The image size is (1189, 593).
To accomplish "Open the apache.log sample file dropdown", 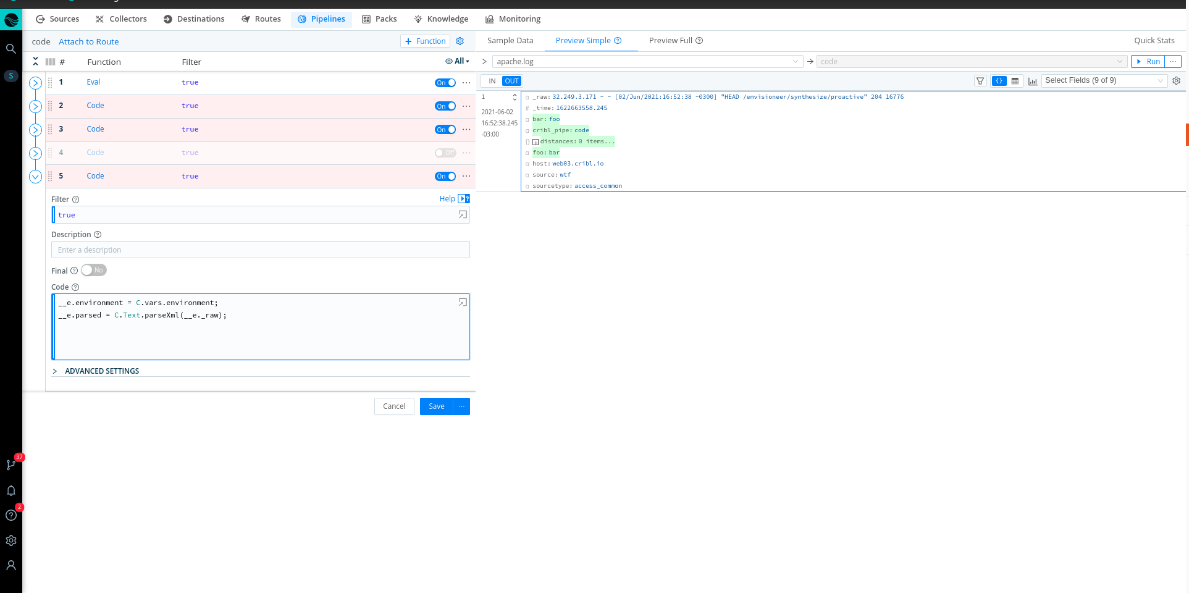I will tap(647, 62).
